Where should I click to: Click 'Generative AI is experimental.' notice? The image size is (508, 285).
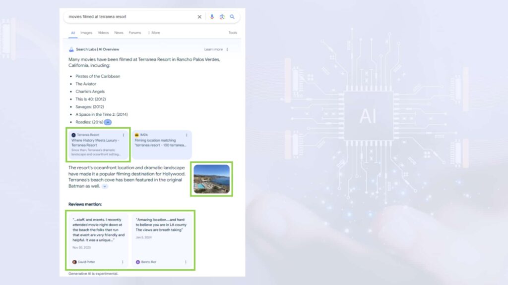pos(93,274)
